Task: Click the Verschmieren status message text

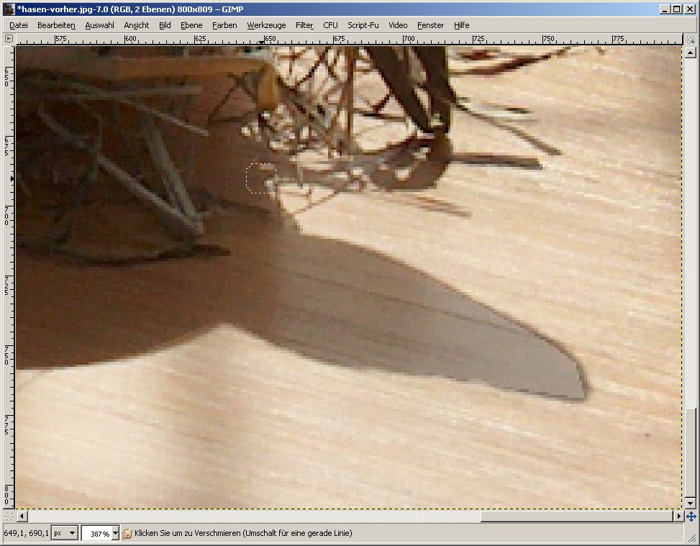Action: click(x=243, y=533)
